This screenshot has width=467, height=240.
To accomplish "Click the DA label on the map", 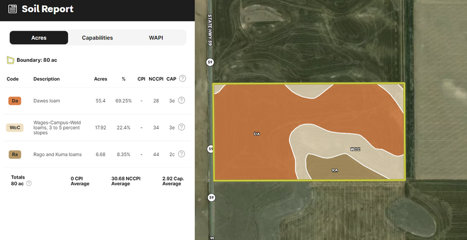I will [257, 134].
